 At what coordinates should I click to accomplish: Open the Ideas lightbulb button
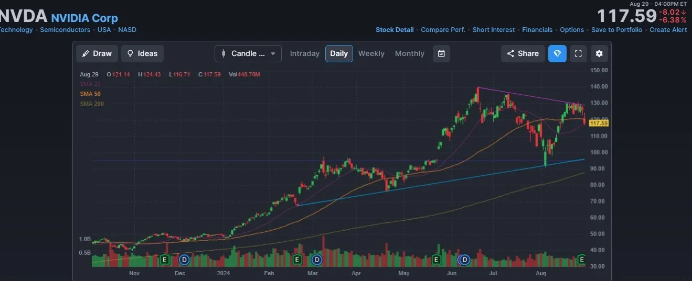(x=142, y=53)
